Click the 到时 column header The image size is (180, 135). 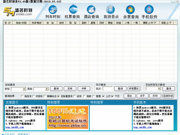[x=84, y=23]
